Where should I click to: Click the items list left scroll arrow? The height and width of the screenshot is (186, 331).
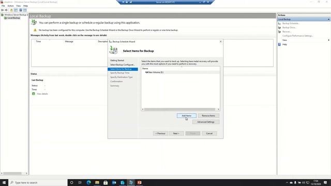[143, 109]
